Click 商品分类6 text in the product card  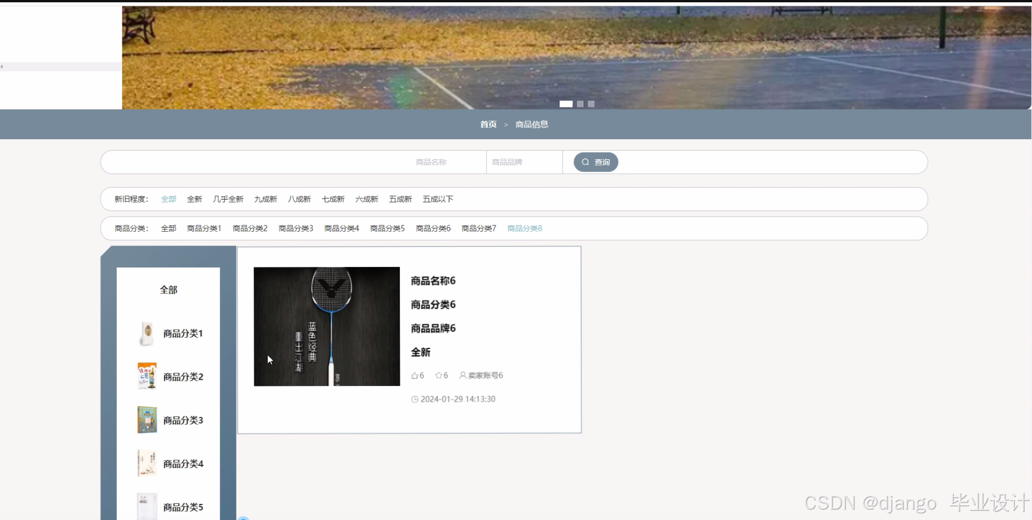click(x=433, y=305)
